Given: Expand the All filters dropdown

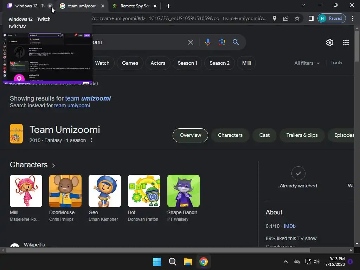Looking at the screenshot, I should coord(307,63).
